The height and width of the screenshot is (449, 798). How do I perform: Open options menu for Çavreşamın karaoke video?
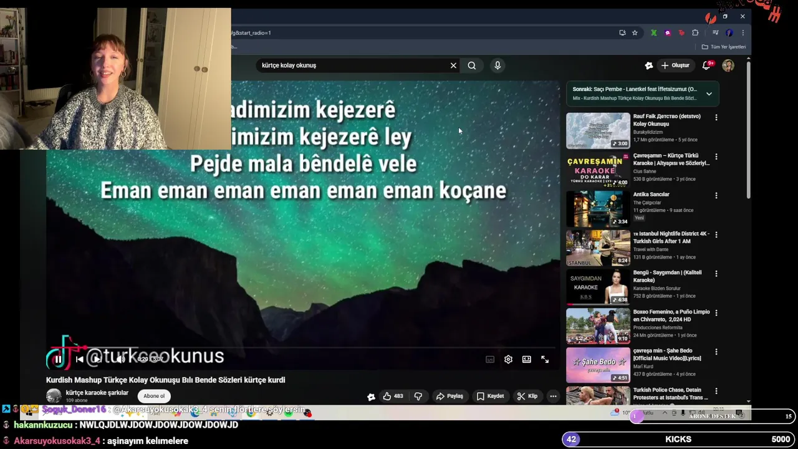coord(716,157)
